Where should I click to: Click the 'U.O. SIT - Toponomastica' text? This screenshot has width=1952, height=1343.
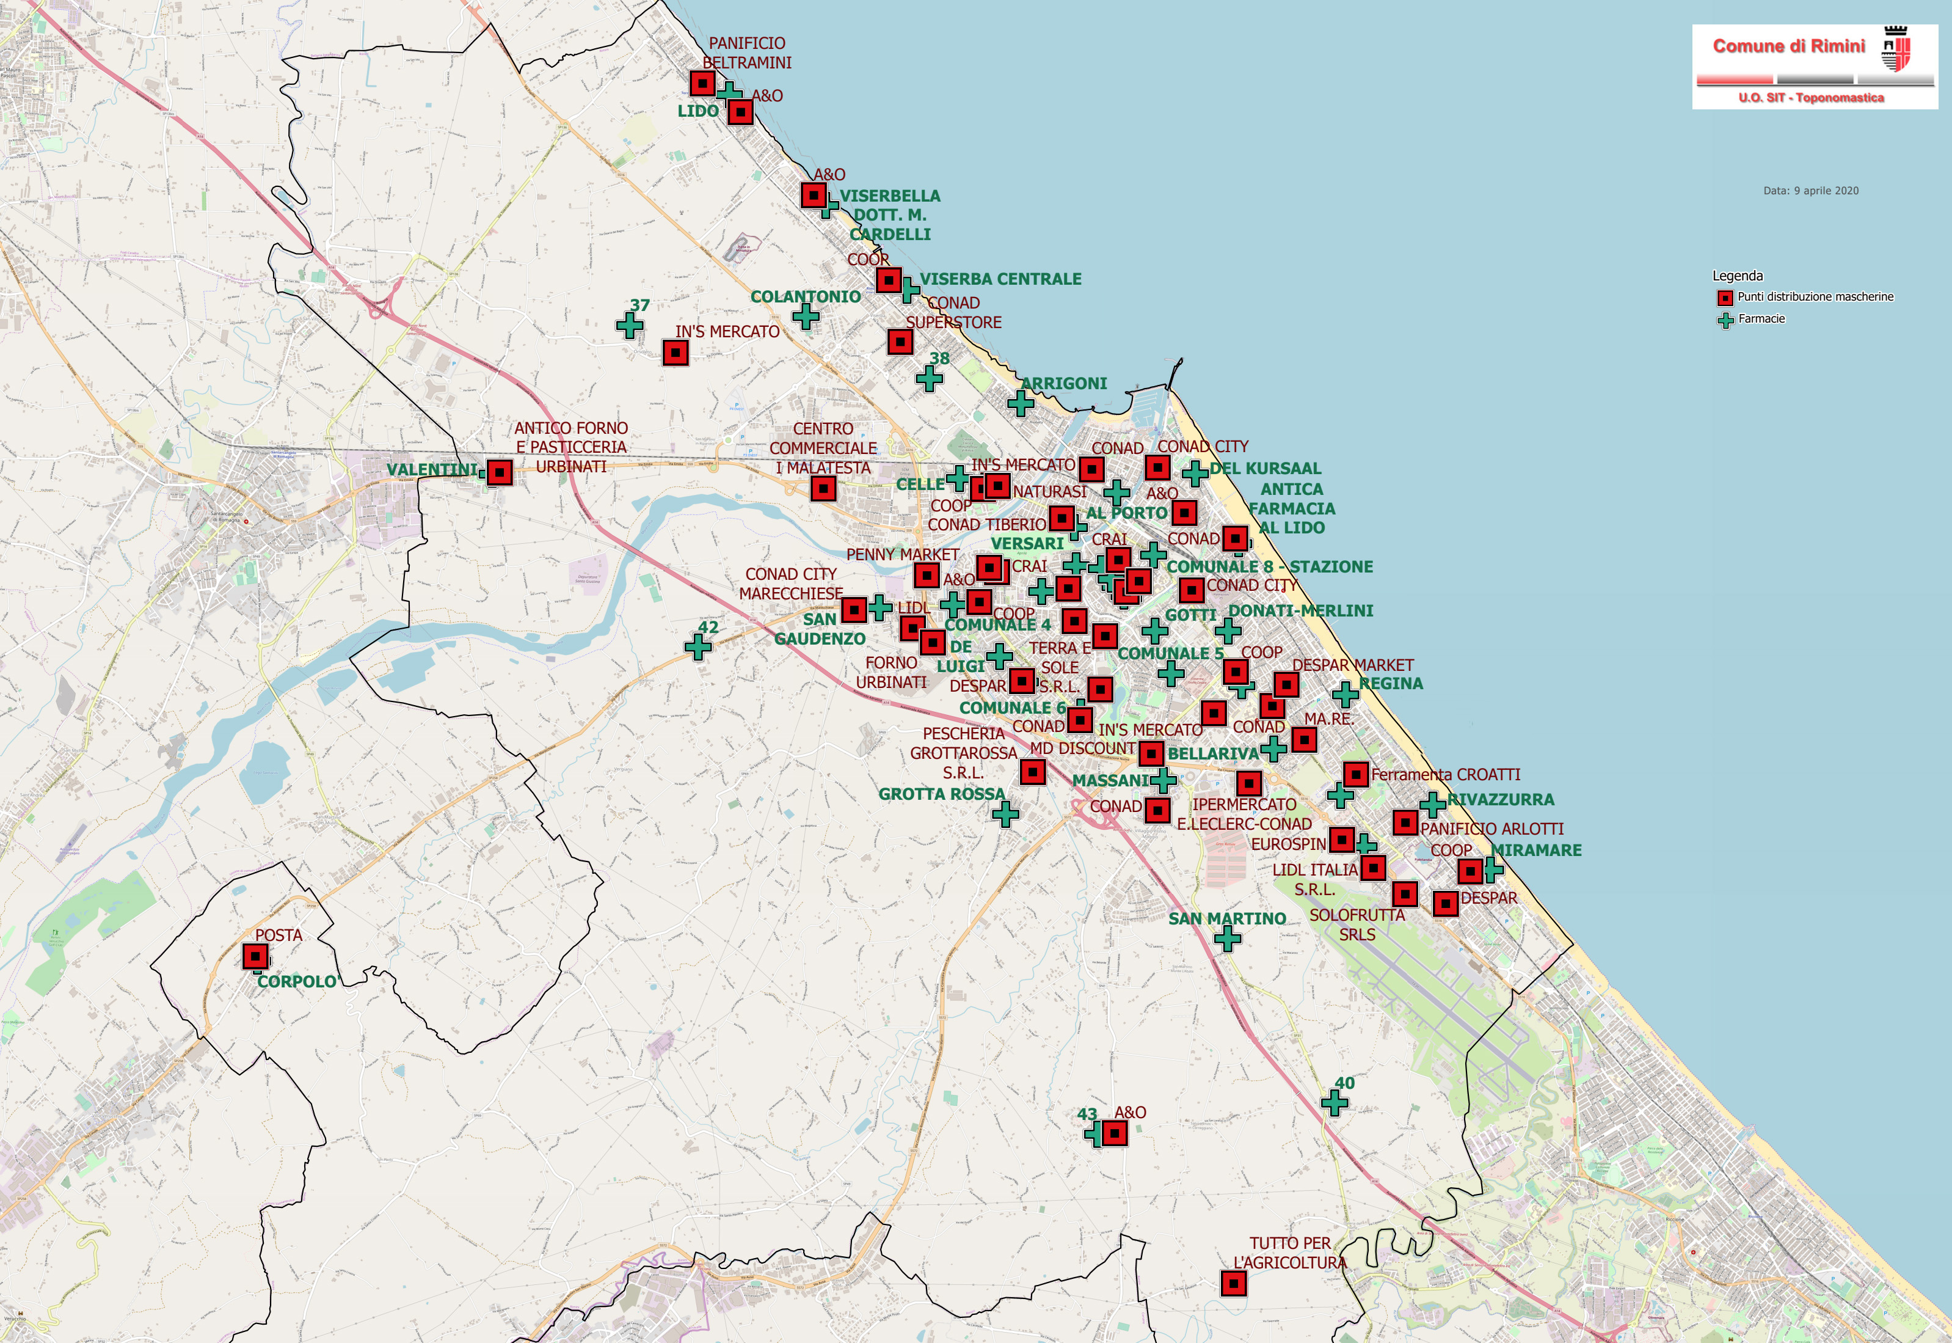[x=1811, y=98]
